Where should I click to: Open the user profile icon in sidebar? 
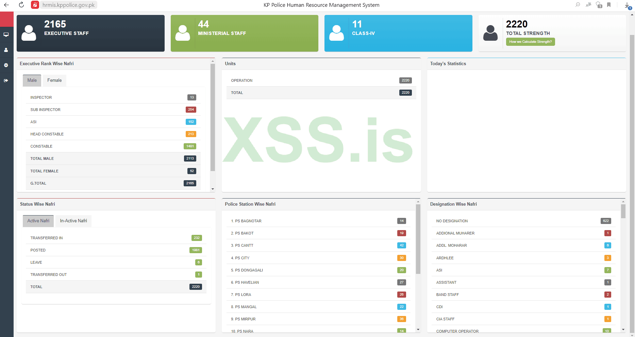6,50
